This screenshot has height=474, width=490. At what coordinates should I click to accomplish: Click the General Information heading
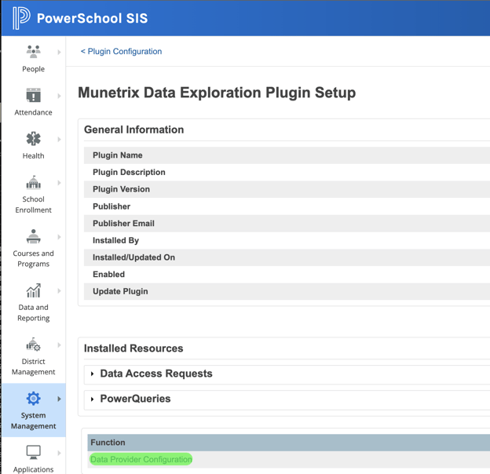pyautogui.click(x=133, y=129)
